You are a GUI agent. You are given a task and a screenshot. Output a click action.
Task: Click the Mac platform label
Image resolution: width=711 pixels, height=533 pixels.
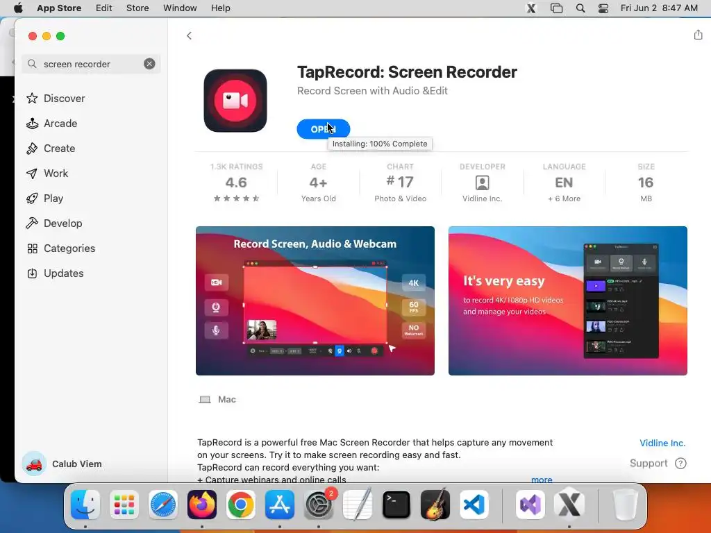coord(217,399)
